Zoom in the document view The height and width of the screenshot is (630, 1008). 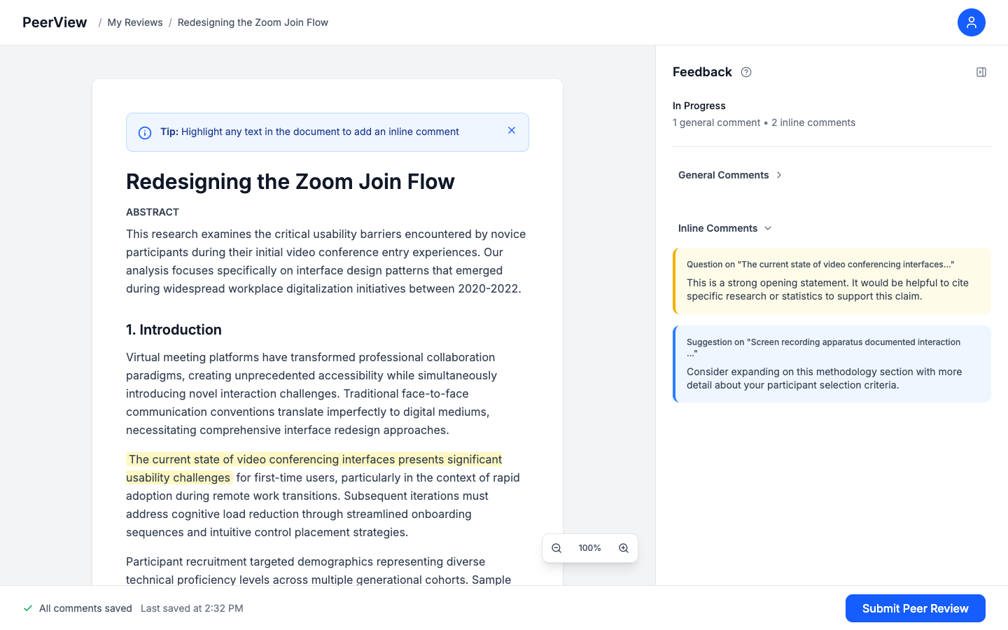624,548
